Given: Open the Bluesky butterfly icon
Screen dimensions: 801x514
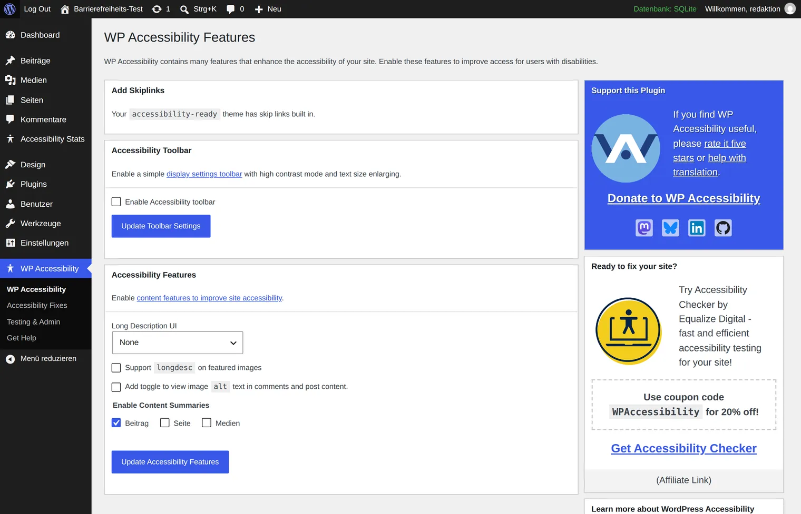Looking at the screenshot, I should coord(670,228).
